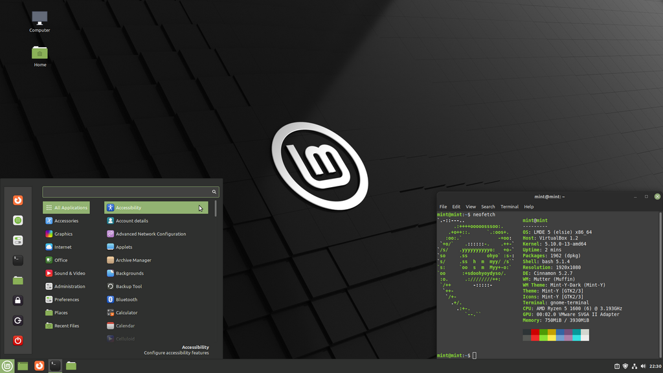Click the 22:30 clock on the panel
The width and height of the screenshot is (663, 373).
point(655,367)
